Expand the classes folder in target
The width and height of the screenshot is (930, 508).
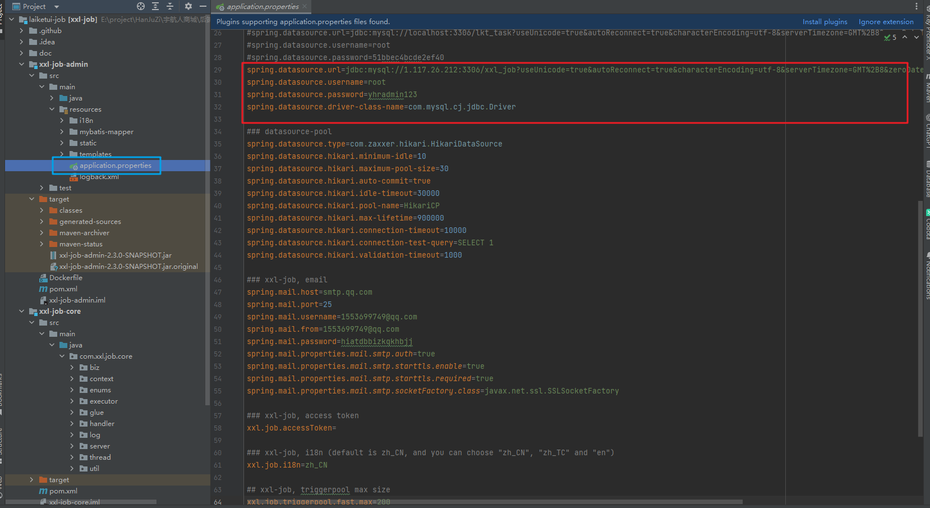pyautogui.click(x=42, y=210)
